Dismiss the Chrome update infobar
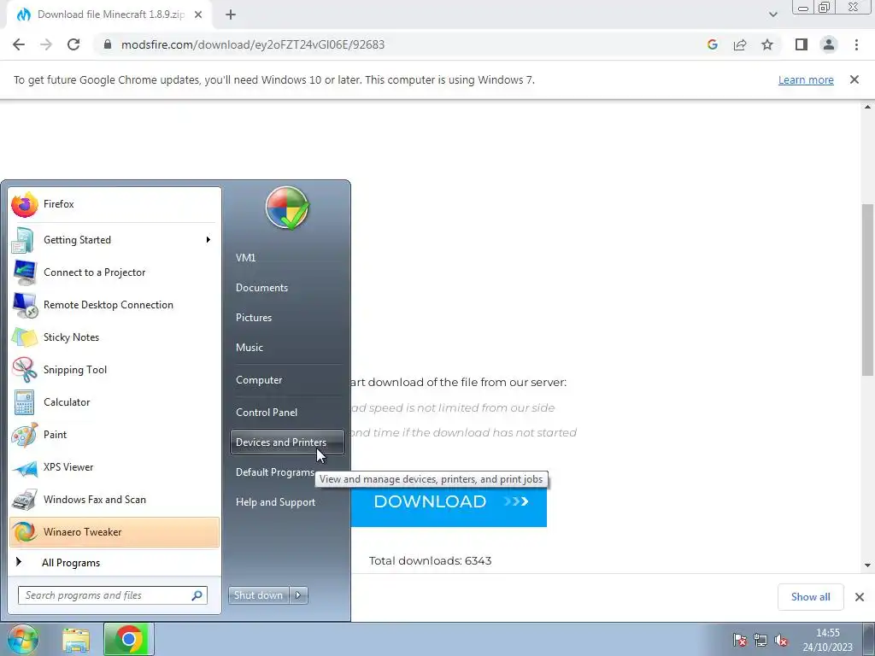 [854, 79]
